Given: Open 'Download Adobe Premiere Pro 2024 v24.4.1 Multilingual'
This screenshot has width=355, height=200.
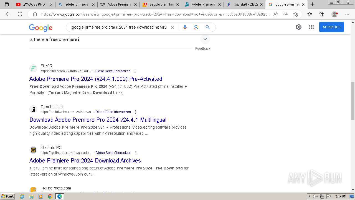Looking at the screenshot, I should (x=98, y=120).
